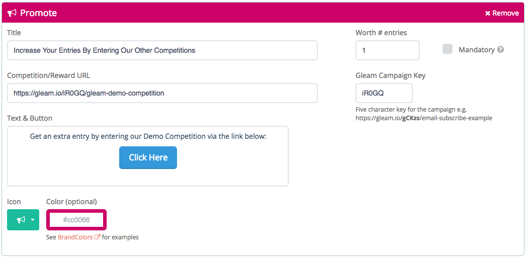The width and height of the screenshot is (526, 258).
Task: Click the megaphone on the green Icon button
Action: tap(21, 220)
